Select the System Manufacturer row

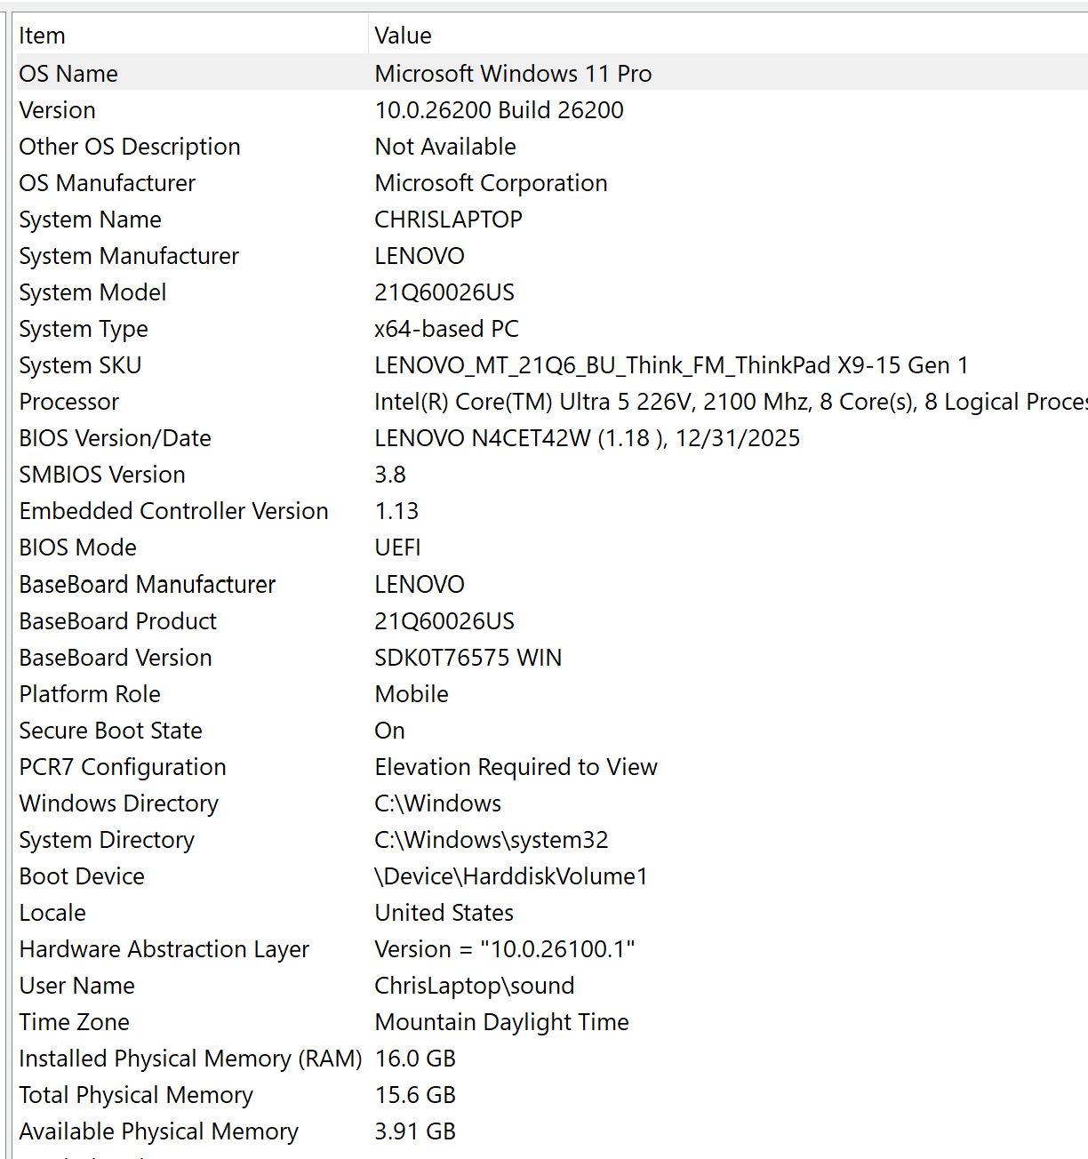click(x=552, y=256)
